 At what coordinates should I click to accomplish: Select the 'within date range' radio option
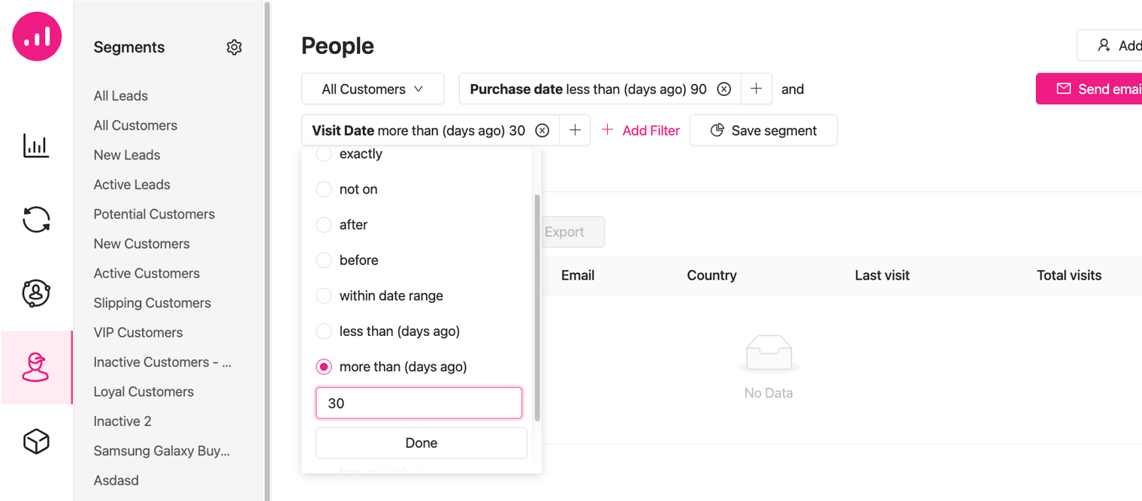[x=324, y=295]
